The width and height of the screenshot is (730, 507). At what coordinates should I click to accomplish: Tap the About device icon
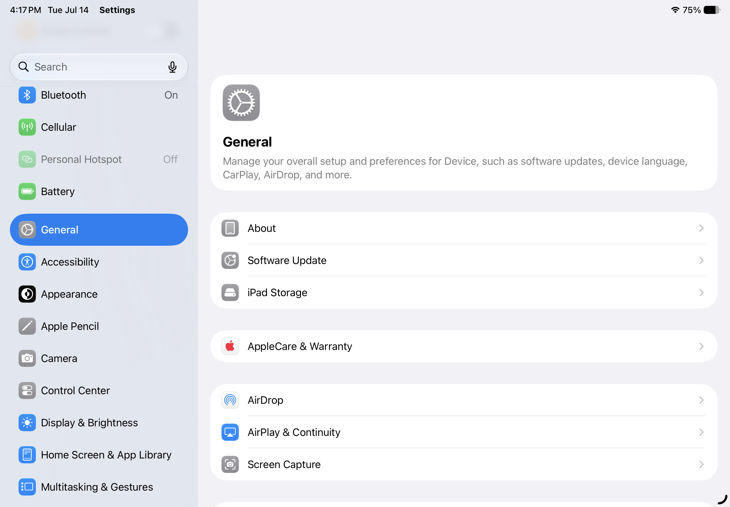click(x=230, y=228)
